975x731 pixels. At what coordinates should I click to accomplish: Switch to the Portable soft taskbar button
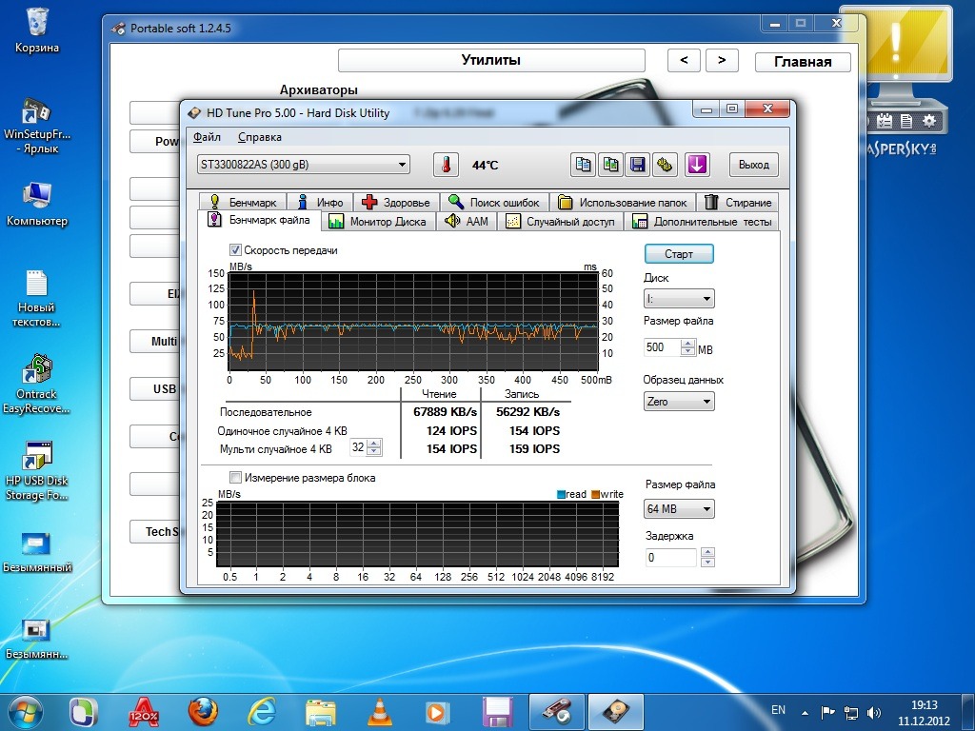(556, 712)
